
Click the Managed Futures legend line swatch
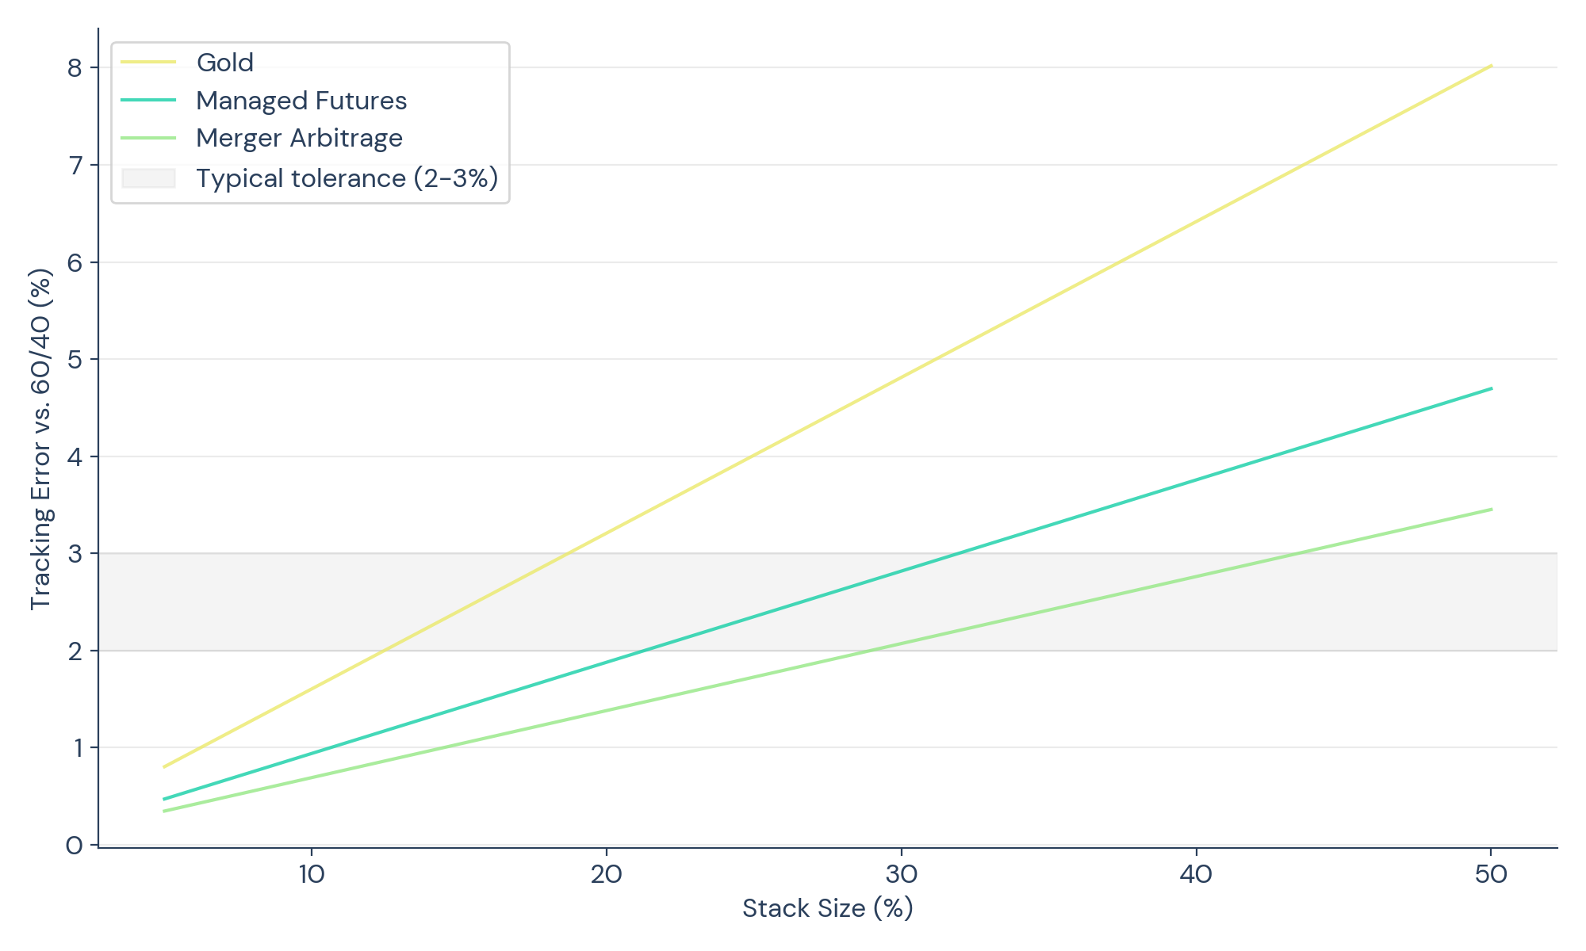pyautogui.click(x=148, y=100)
